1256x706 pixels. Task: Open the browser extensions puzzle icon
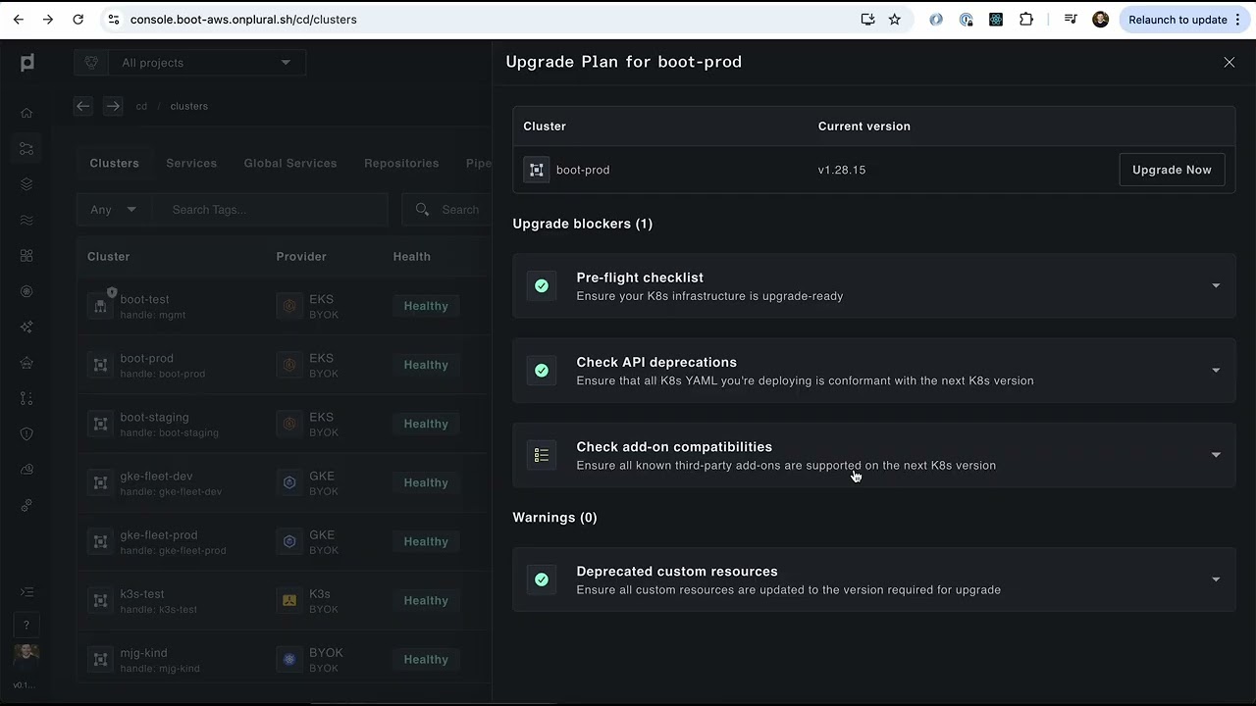[1026, 20]
